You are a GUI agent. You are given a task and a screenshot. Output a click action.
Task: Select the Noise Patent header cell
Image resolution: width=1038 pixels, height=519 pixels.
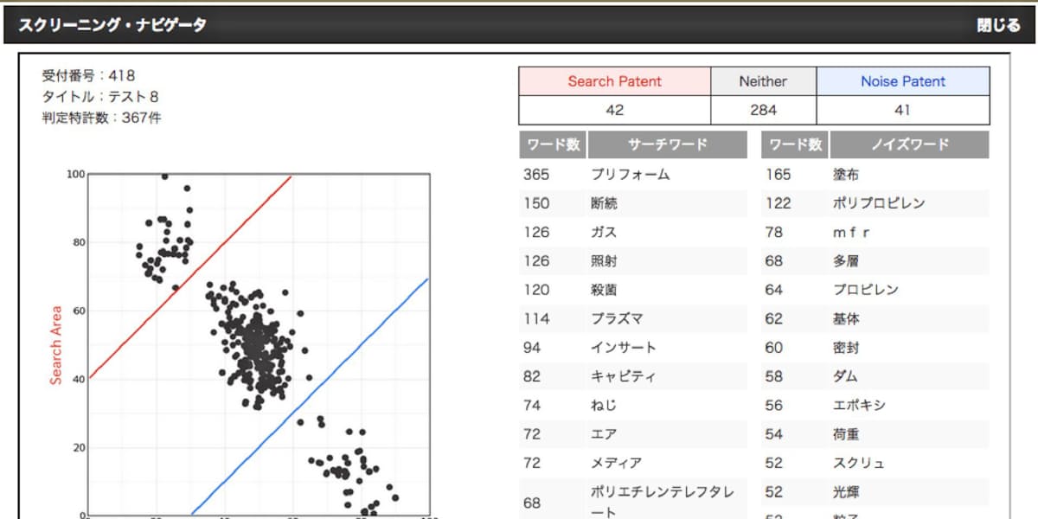point(903,81)
